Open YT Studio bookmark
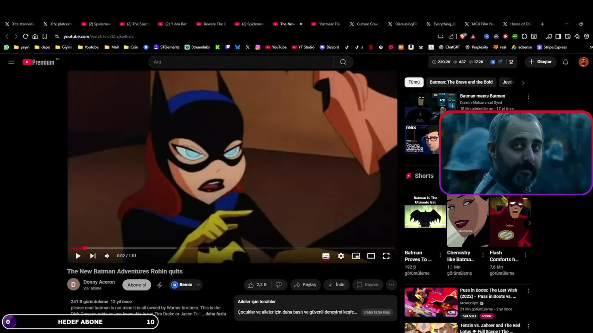This screenshot has width=593, height=333. tap(303, 47)
